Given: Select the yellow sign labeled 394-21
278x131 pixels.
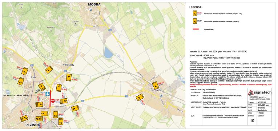Looking at the screenshot, I should [x=56, y=115].
